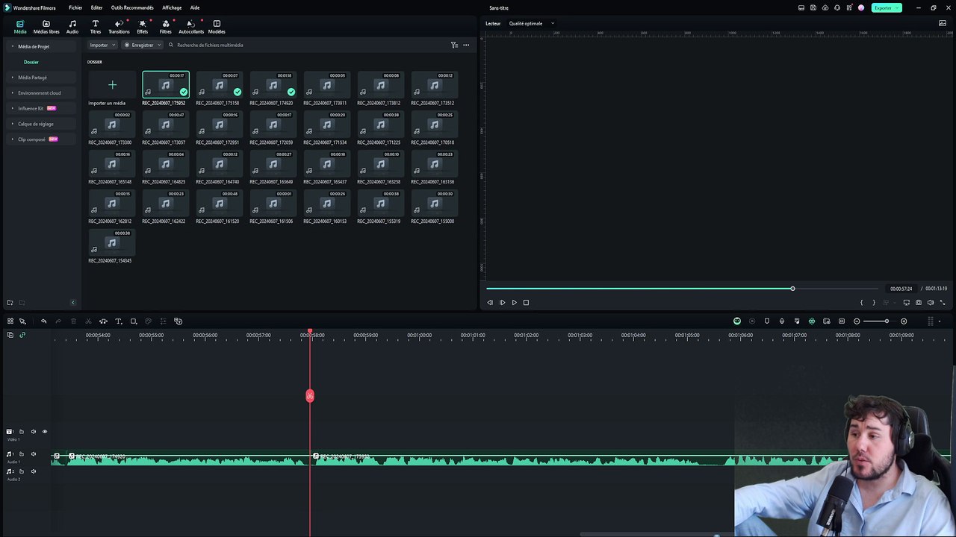Open the Fichier menu
This screenshot has height=537, width=956.
coord(75,7)
